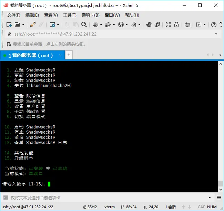Screen dimensions: 224x211
Task: Click the Find magnifier icon
Action: pyautogui.click(x=84, y=25)
